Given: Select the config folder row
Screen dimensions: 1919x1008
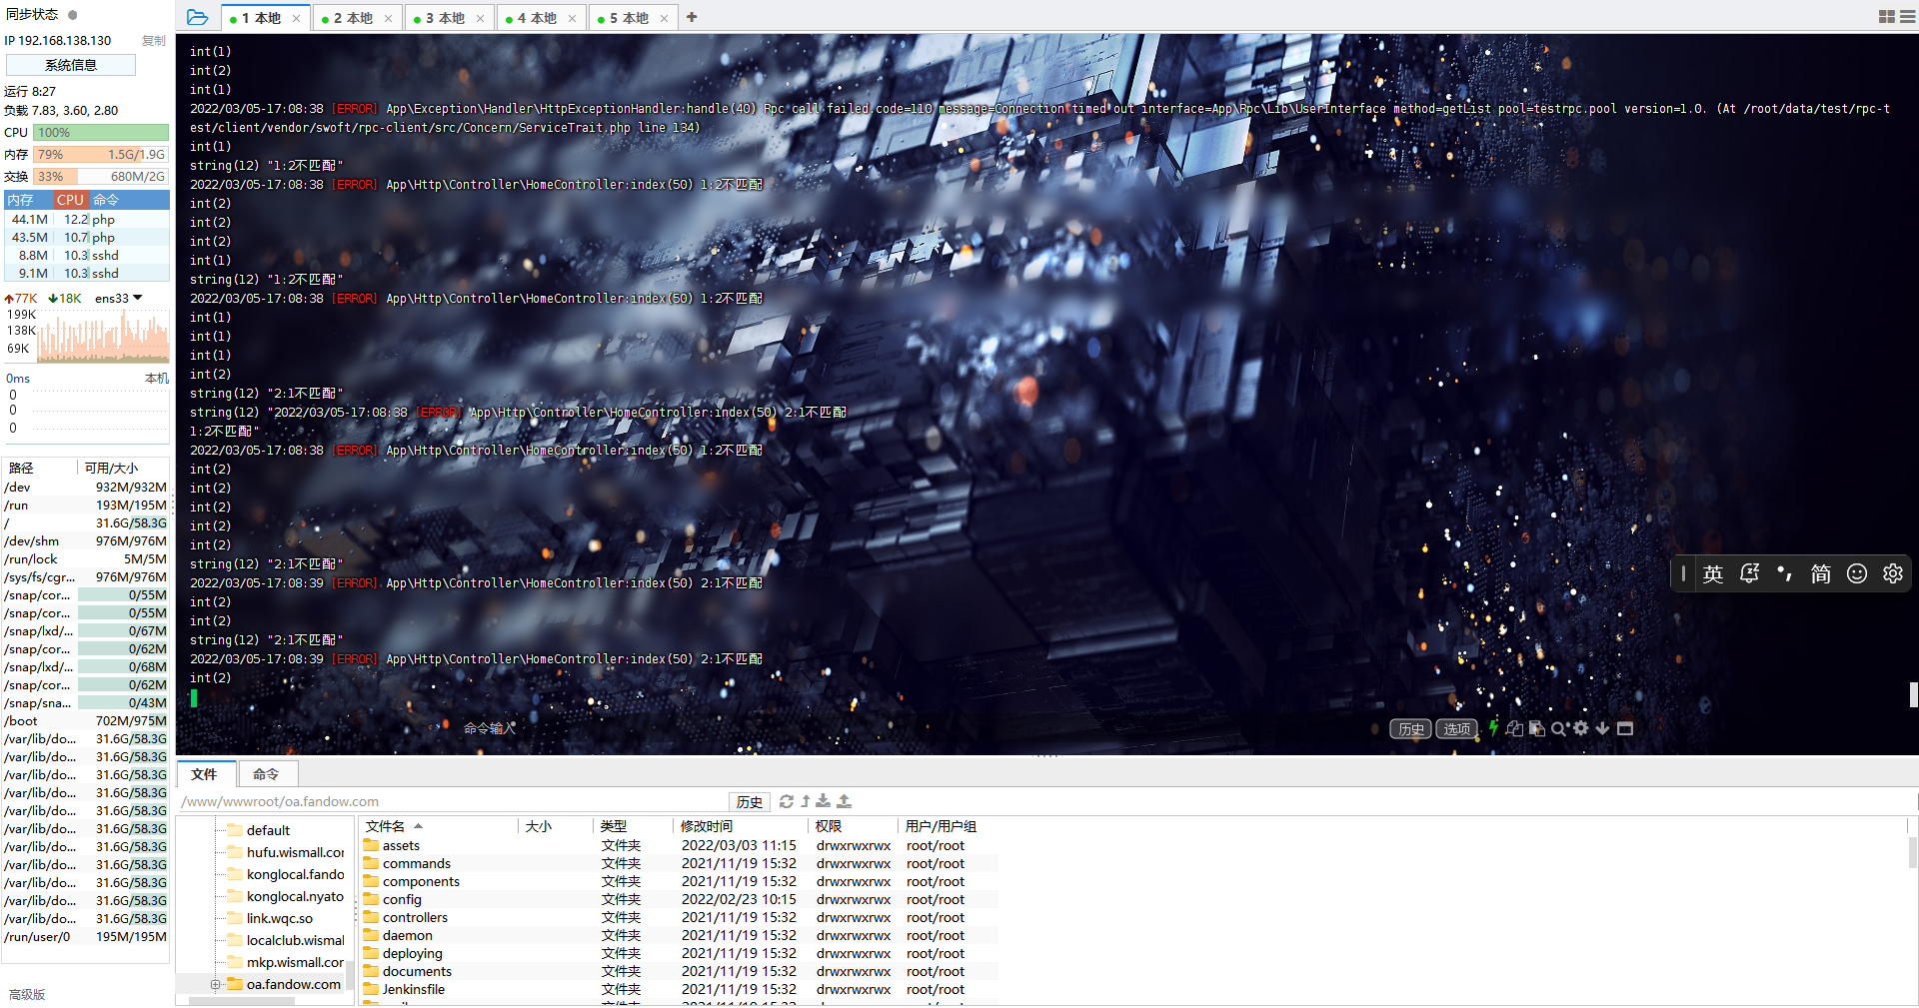Looking at the screenshot, I should 680,899.
